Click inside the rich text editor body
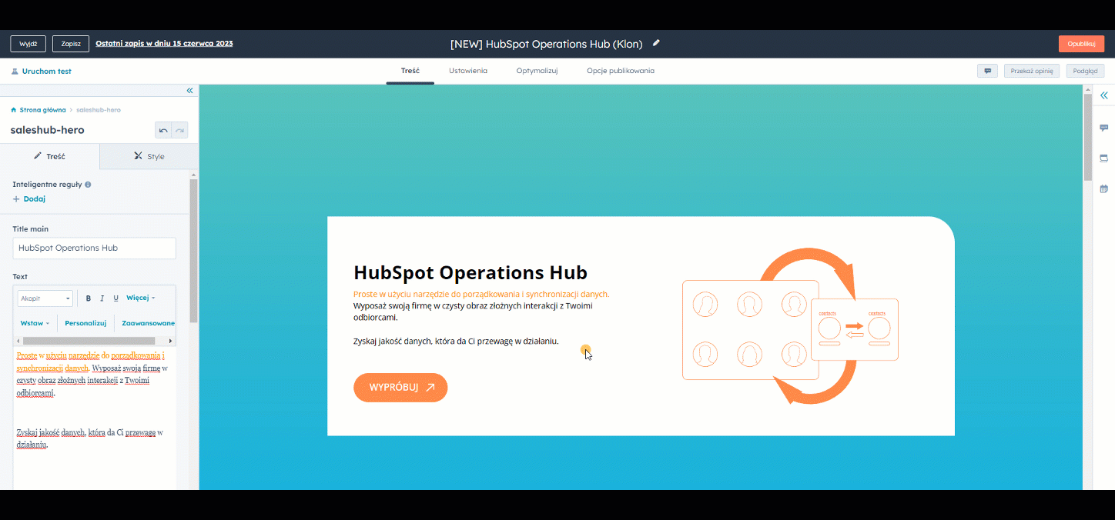The width and height of the screenshot is (1115, 520). 94,419
